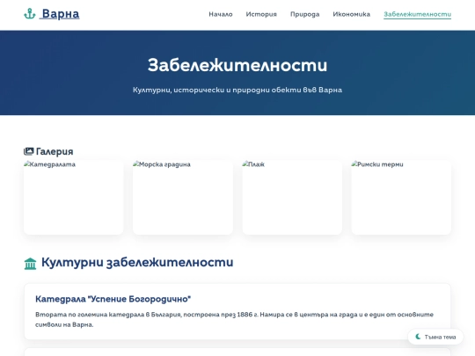Click the Галерия picture icon
475x356 pixels.
[x=28, y=151]
